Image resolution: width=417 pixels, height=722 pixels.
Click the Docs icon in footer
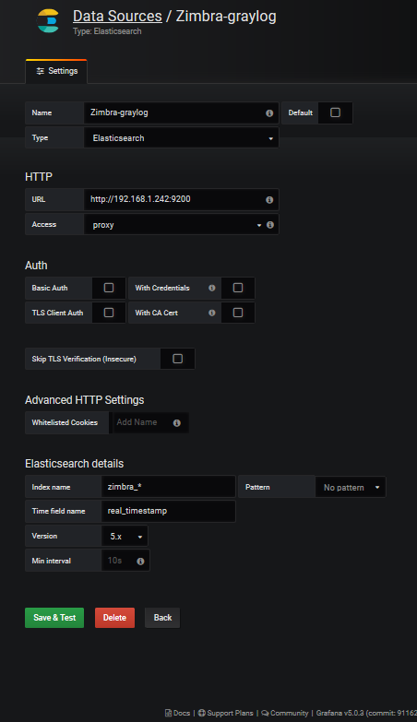168,713
